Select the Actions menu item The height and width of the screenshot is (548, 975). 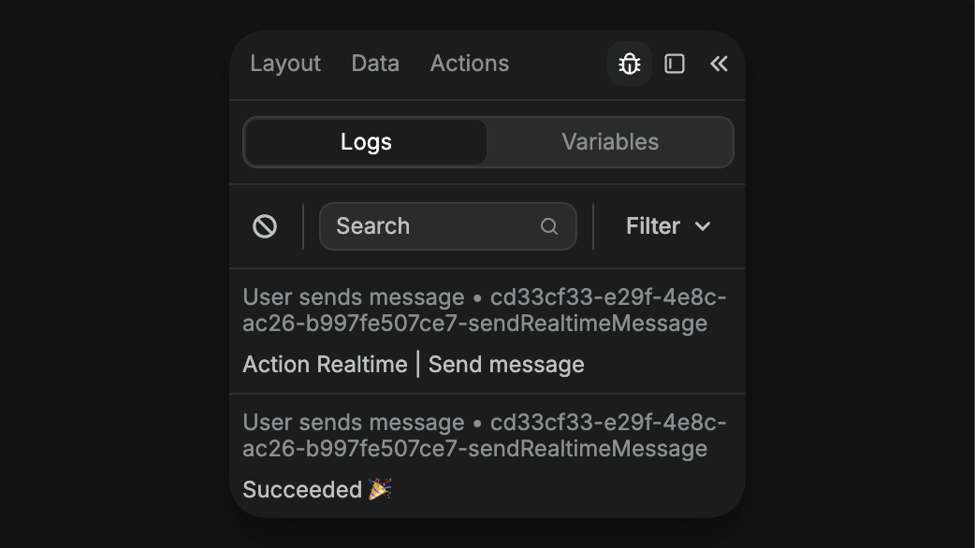pyautogui.click(x=470, y=64)
